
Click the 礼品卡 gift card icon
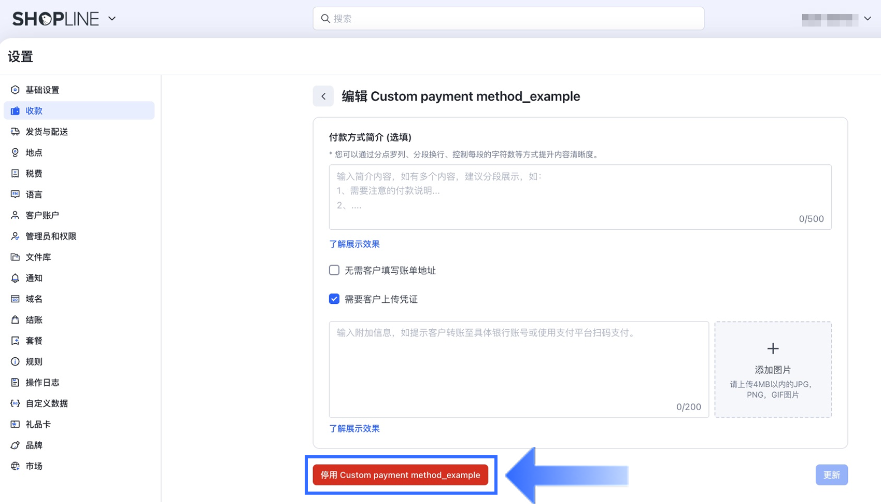(x=15, y=424)
